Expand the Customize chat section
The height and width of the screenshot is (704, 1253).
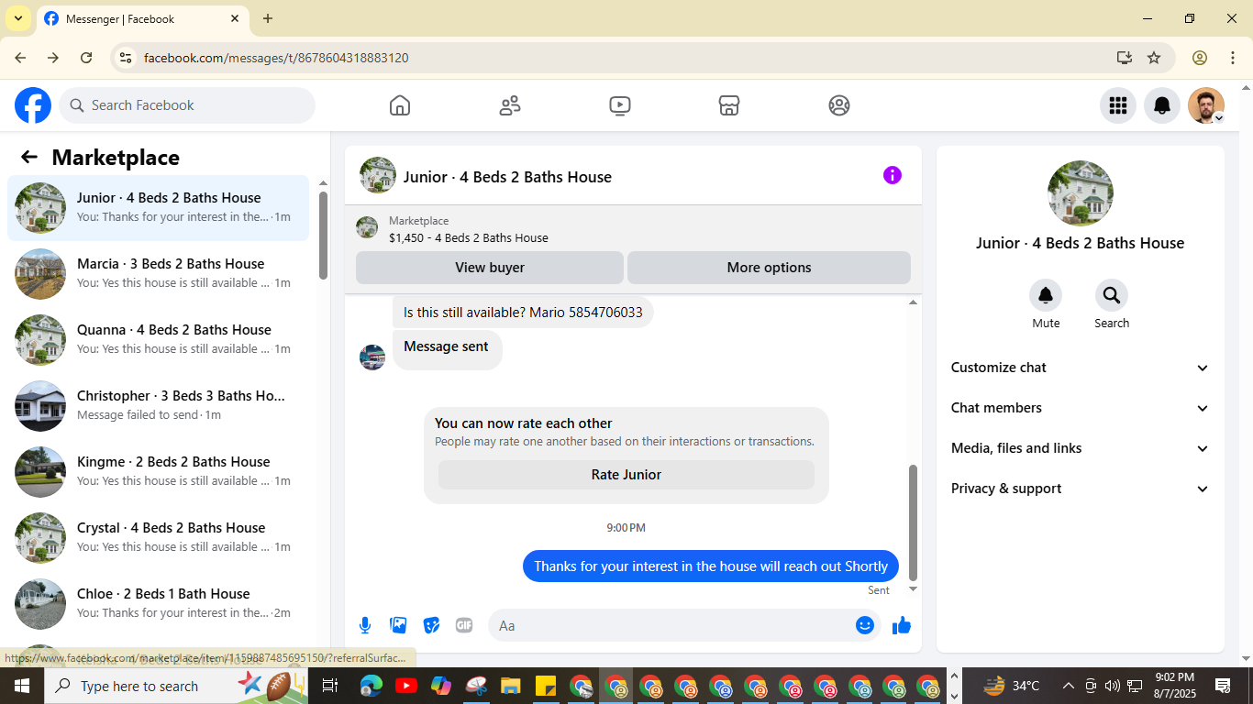pyautogui.click(x=1081, y=368)
